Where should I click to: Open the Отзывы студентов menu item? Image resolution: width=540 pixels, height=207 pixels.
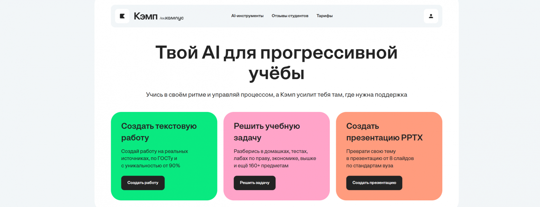tap(290, 16)
